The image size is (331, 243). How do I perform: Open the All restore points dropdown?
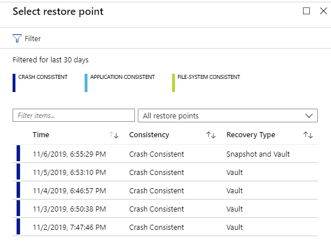(228, 115)
